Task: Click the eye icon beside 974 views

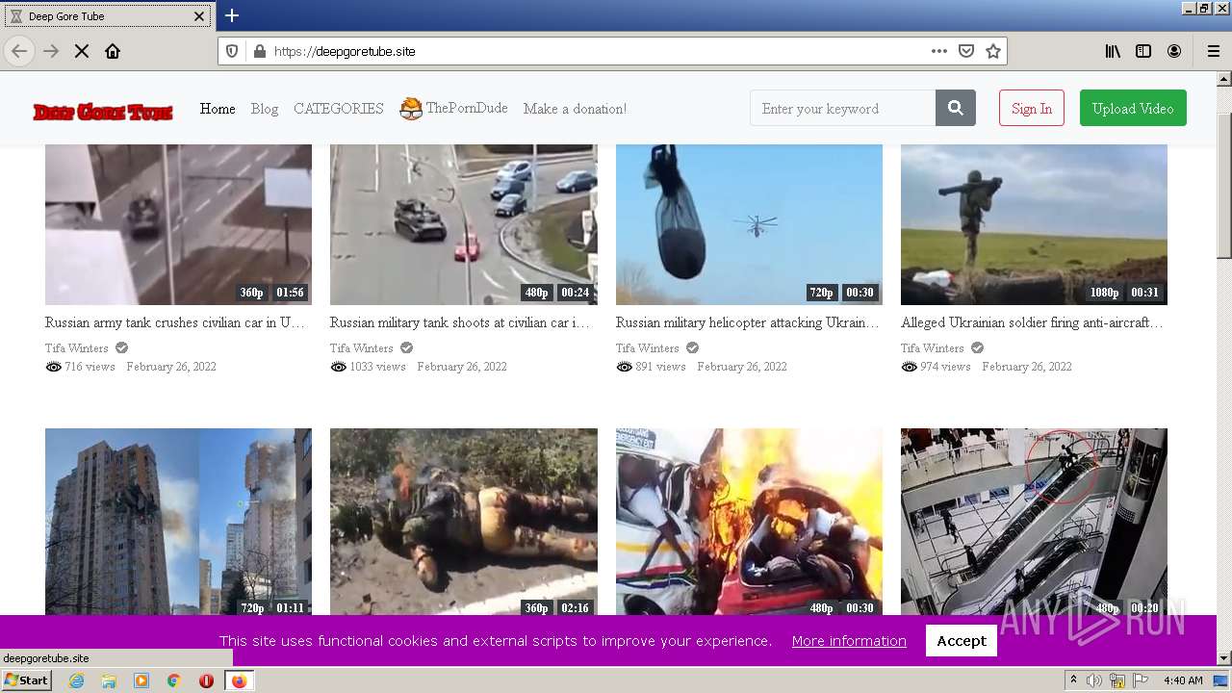Action: 909,367
